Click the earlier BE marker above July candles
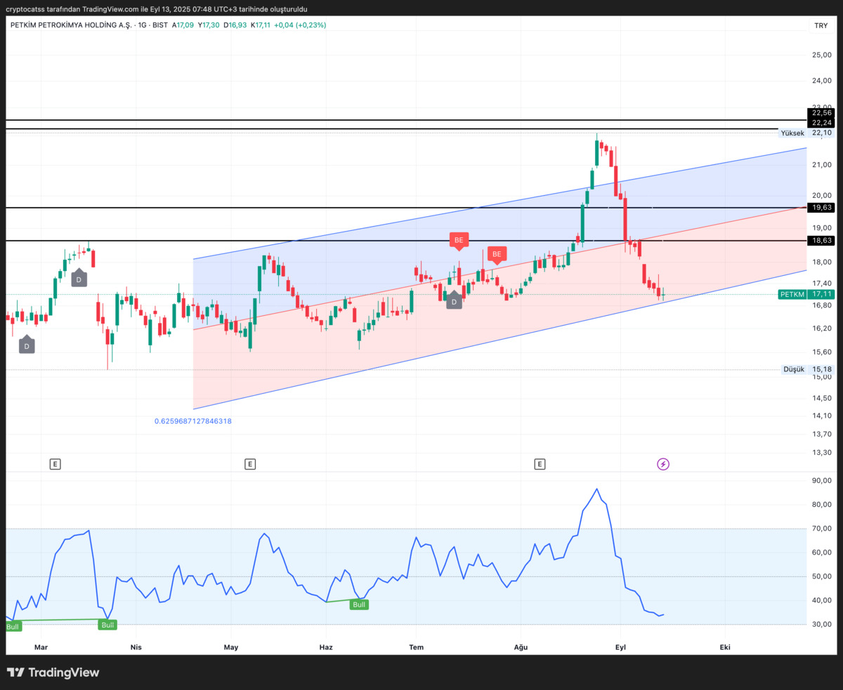843x690 pixels. 459,241
